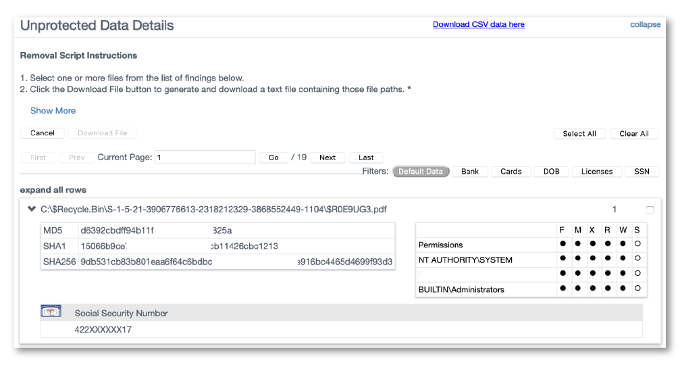Jump to the Last page
Viewport: 680px width, 365px height.
coord(366,157)
